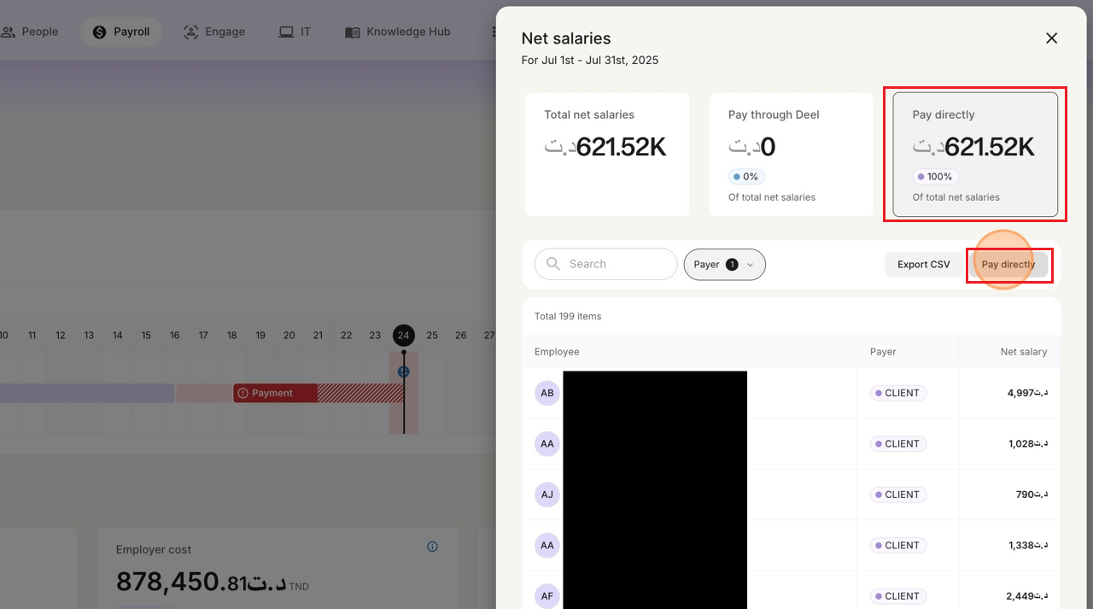Click the AJ employee avatar
This screenshot has width=1093, height=609.
click(x=547, y=495)
